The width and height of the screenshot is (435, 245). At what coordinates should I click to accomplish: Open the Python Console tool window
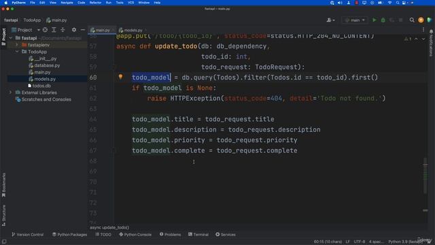(135, 234)
